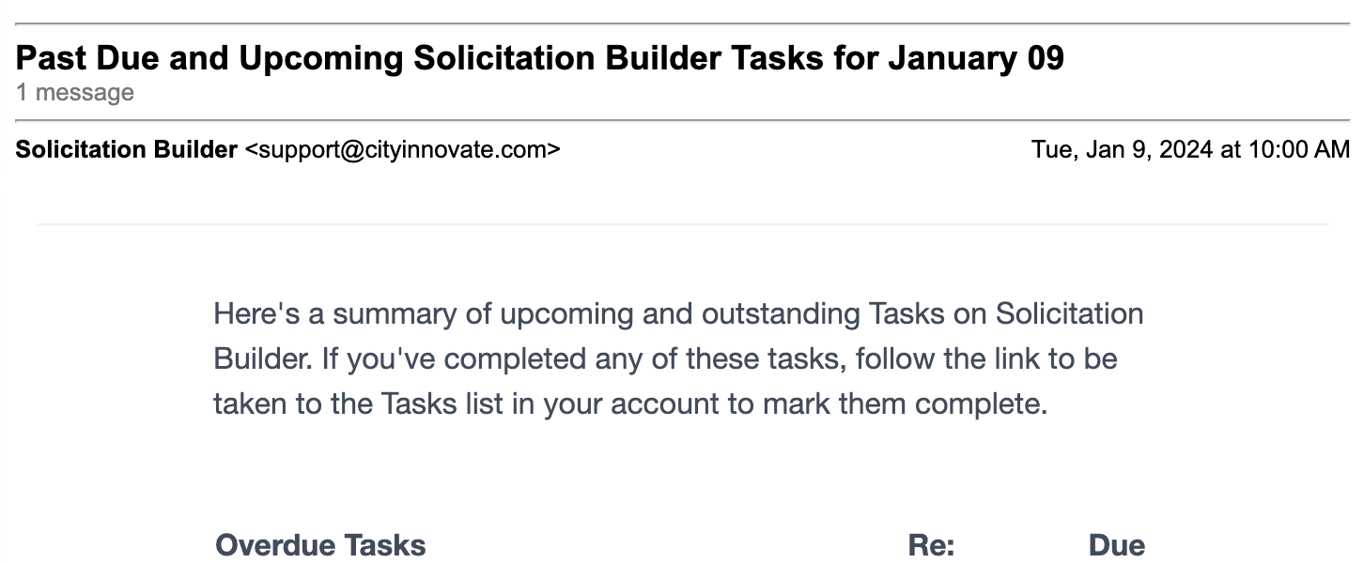The height and width of the screenshot is (563, 1364).
Task: Click the sender name Solicitation Builder in header
Action: (127, 149)
